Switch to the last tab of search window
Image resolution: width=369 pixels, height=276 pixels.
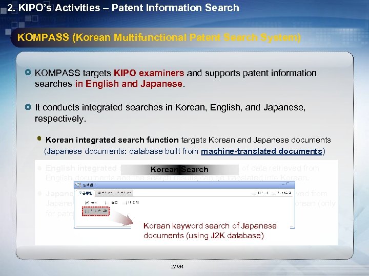(x=124, y=193)
